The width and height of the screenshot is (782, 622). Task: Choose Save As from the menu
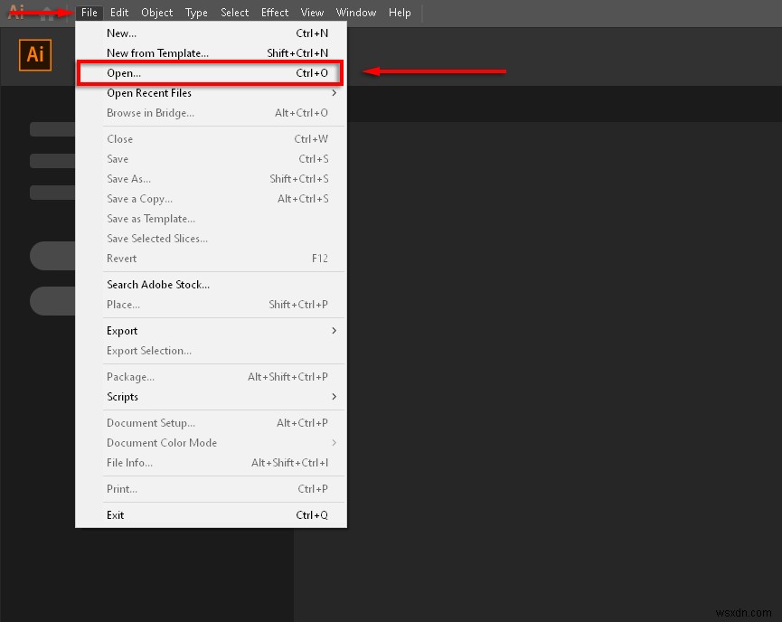tap(127, 178)
